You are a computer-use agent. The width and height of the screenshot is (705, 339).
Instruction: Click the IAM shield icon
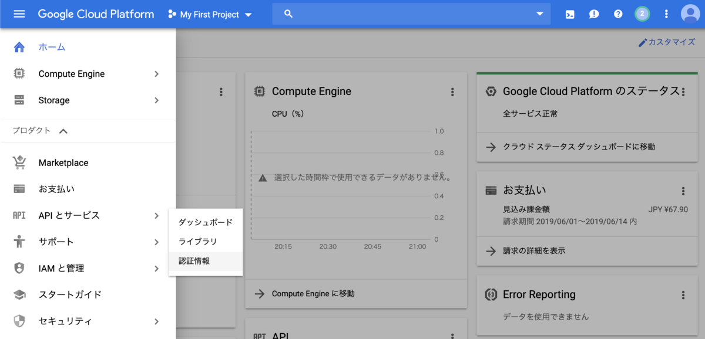19,268
